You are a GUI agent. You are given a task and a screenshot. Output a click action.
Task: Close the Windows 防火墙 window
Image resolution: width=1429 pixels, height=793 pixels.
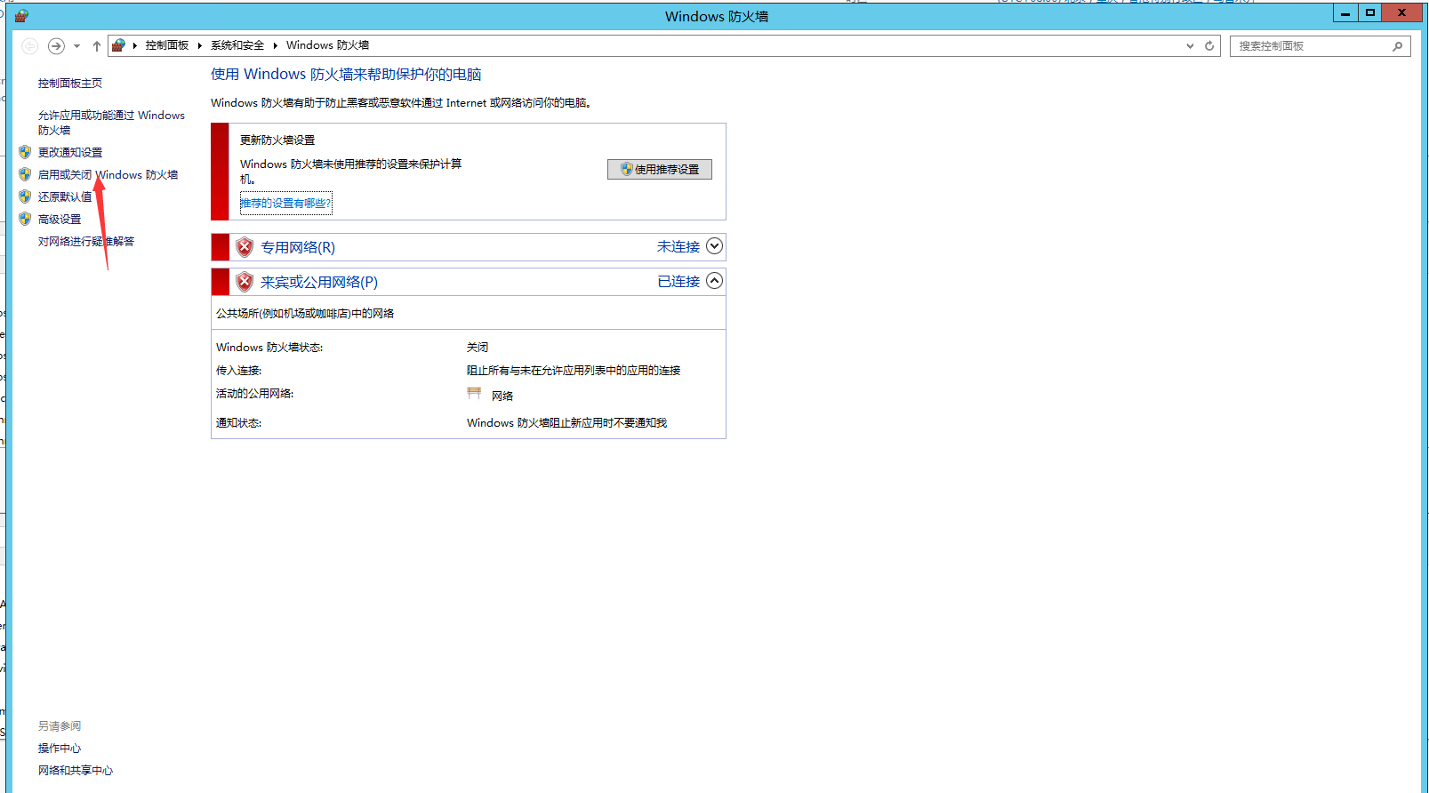(1402, 12)
